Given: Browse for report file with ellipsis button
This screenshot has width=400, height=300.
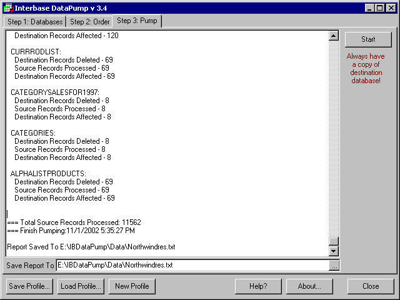Looking at the screenshot, I should click(334, 265).
